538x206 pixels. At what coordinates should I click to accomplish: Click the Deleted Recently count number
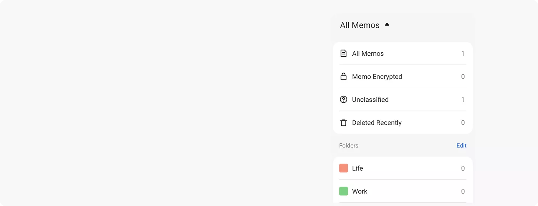tap(463, 123)
